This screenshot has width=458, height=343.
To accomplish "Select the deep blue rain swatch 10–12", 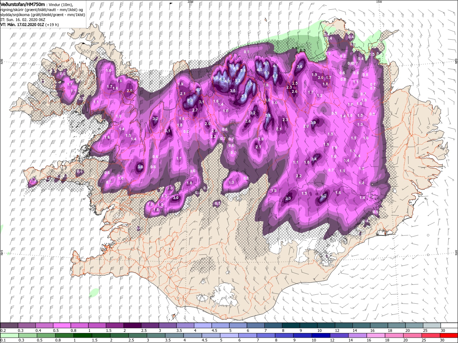I will (320, 335).
